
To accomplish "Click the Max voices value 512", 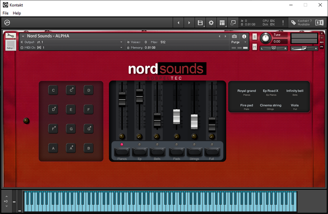I will pyautogui.click(x=163, y=42).
